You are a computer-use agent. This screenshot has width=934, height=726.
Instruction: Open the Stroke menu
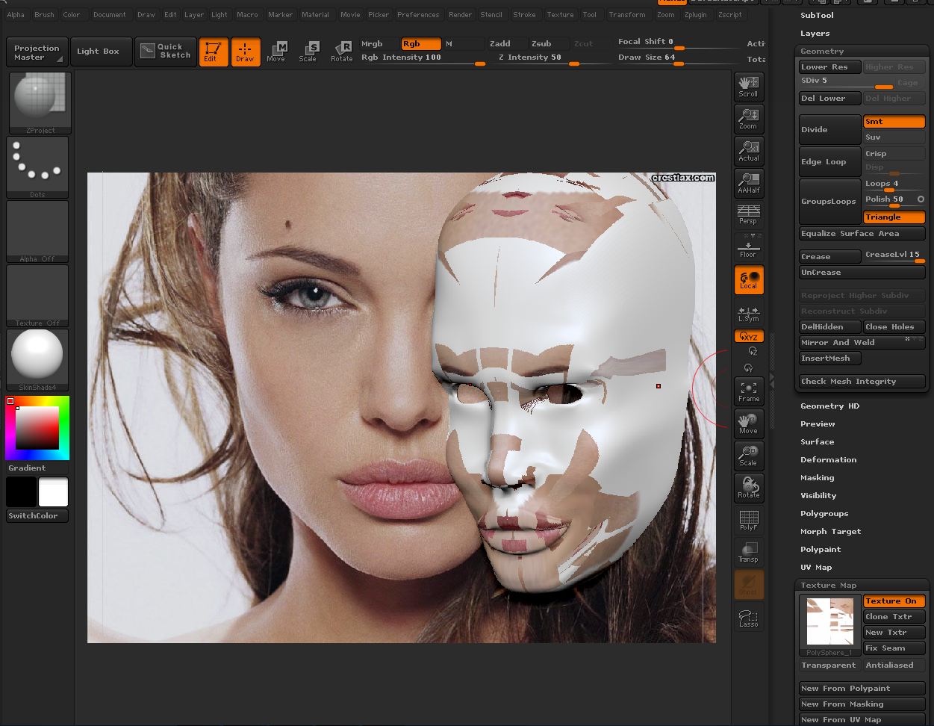coord(524,15)
